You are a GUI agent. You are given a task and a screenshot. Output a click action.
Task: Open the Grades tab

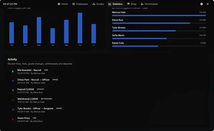click(x=98, y=4)
